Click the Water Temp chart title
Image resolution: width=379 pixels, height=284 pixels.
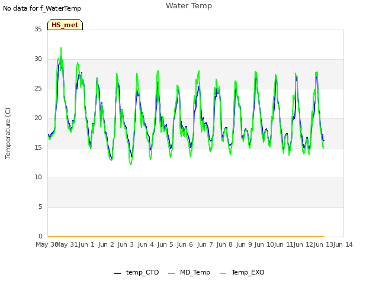(189, 6)
